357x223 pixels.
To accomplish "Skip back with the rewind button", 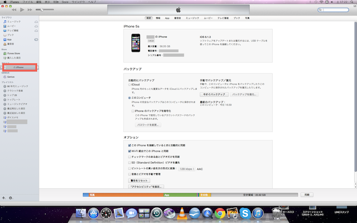I will click(14, 10).
